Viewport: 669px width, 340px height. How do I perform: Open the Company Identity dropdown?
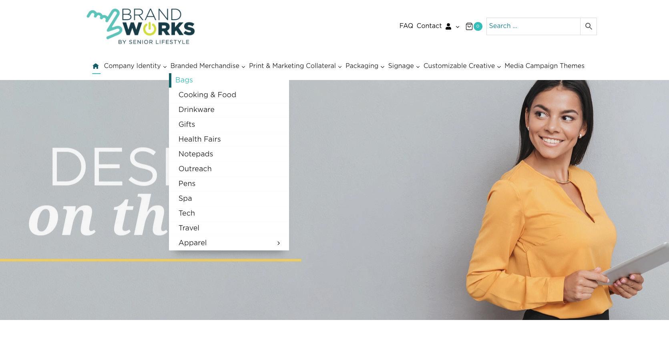point(135,66)
